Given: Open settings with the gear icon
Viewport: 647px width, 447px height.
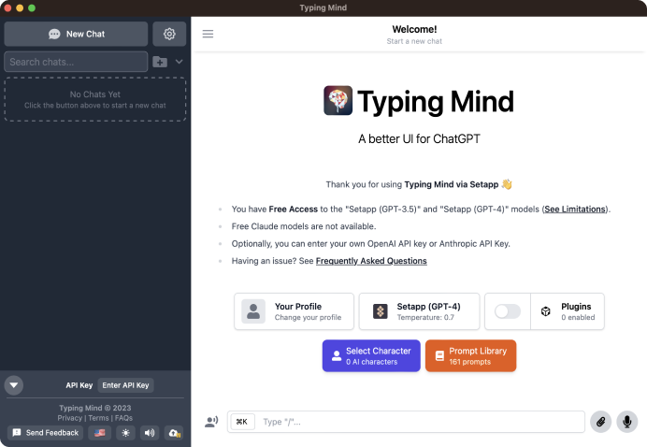Looking at the screenshot, I should (x=169, y=35).
